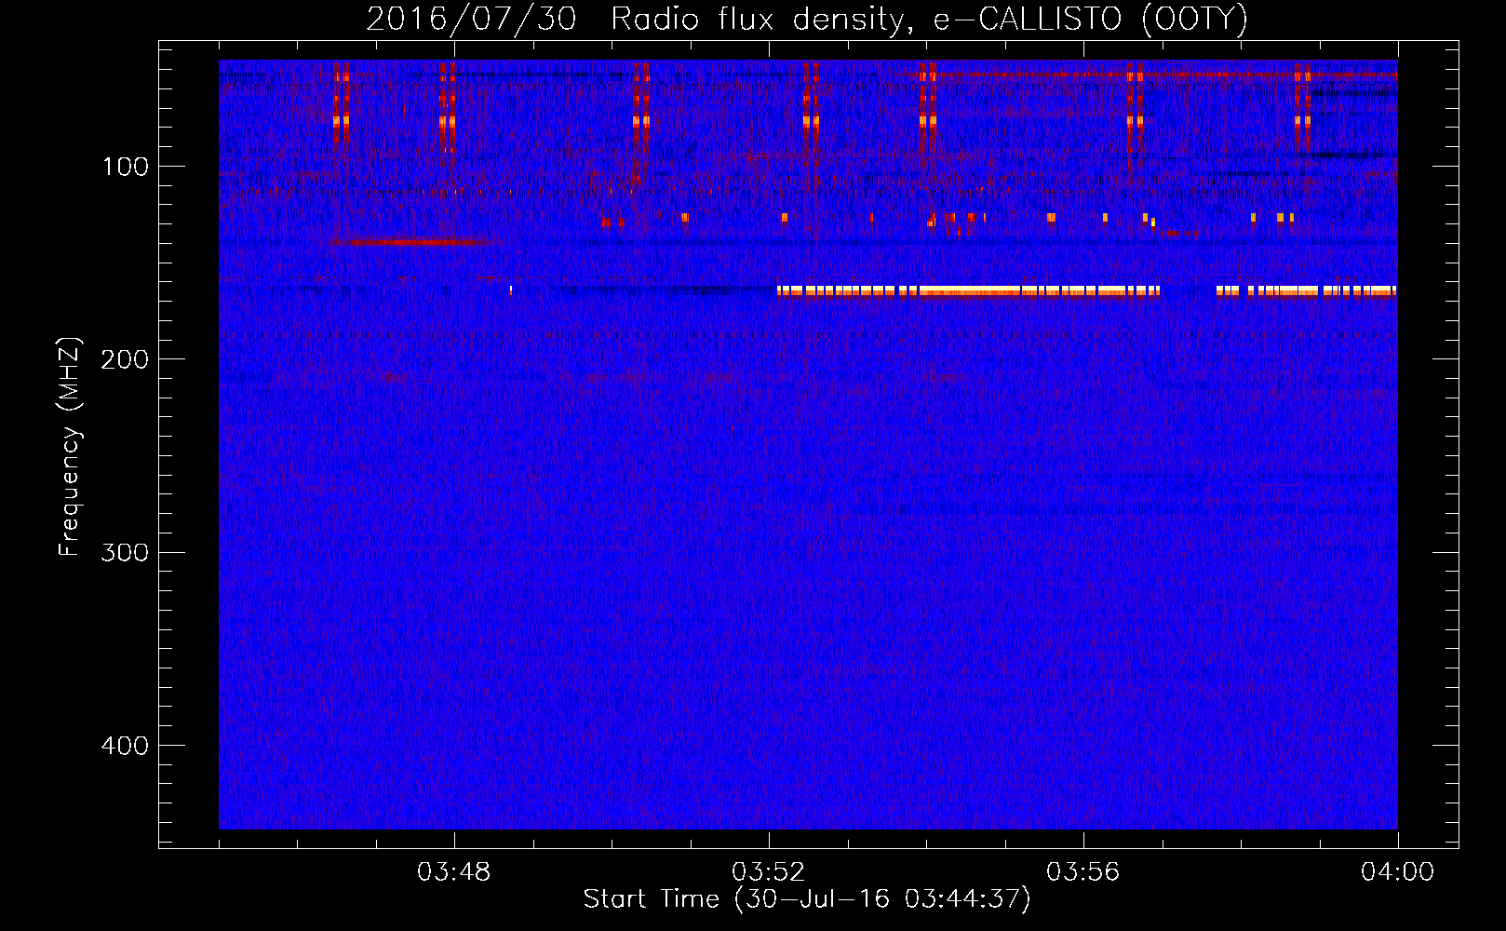The width and height of the screenshot is (1506, 931).
Task: Click the 'Frequency (MHZ)' axis label
Action: point(70,447)
